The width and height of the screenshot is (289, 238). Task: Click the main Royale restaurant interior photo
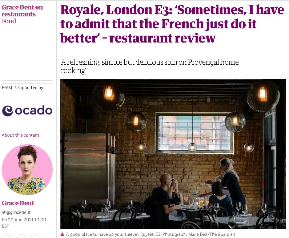[x=173, y=154]
